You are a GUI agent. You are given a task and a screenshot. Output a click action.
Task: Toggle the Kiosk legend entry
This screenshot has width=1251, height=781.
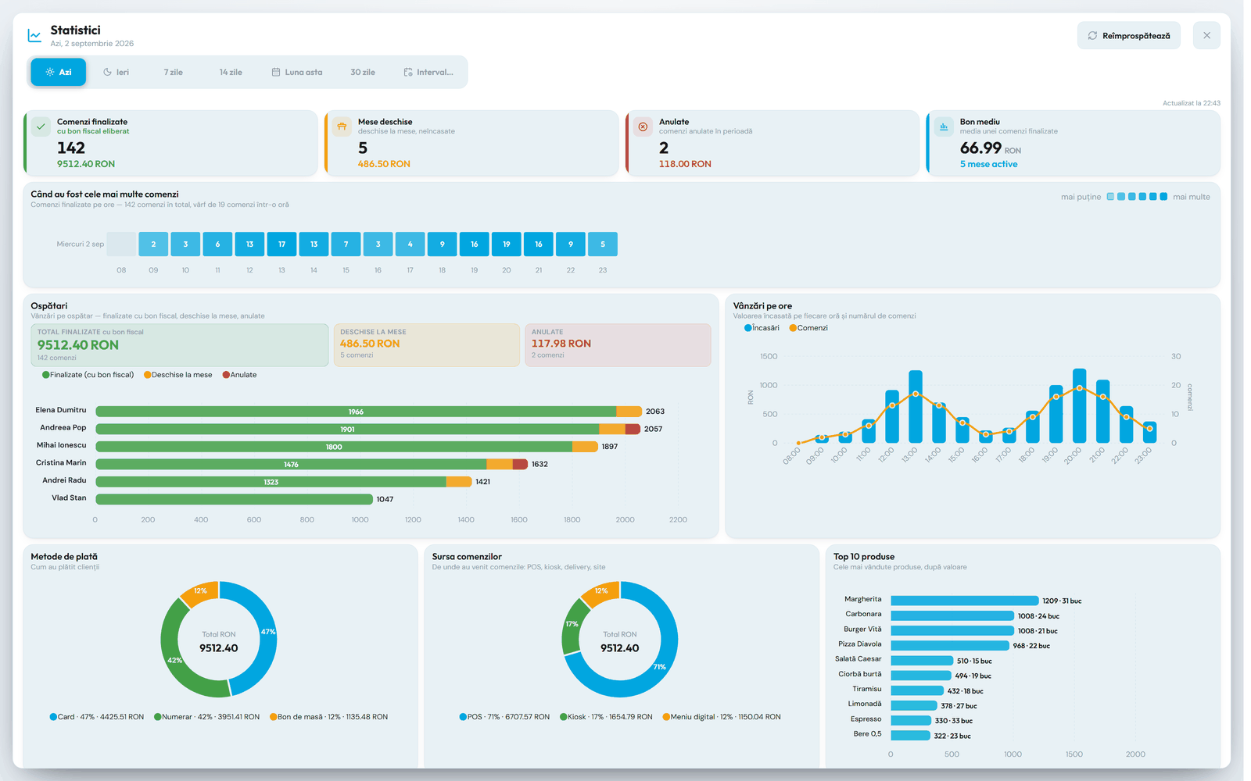607,717
